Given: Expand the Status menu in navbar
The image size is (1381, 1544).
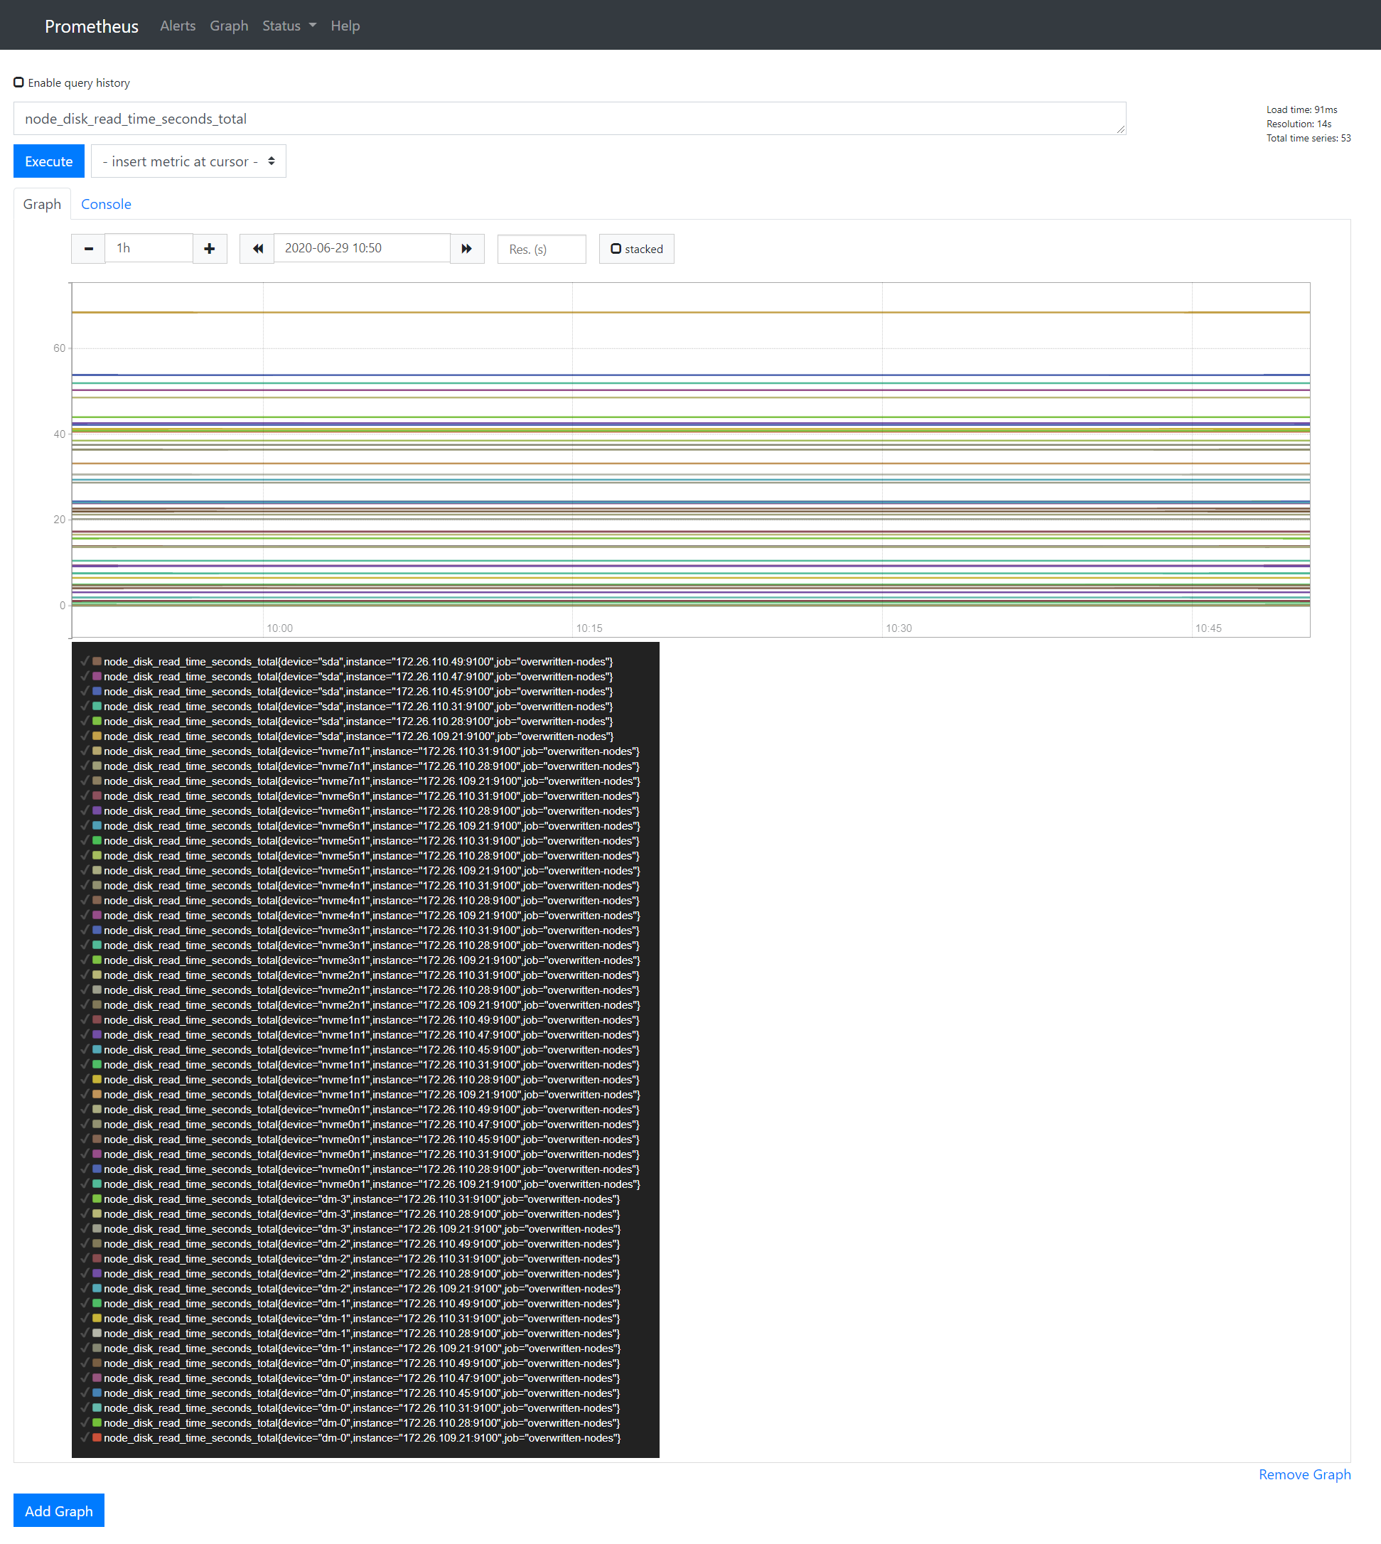Looking at the screenshot, I should click(289, 26).
